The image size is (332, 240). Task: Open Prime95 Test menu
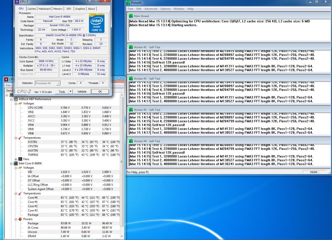click(131, 9)
